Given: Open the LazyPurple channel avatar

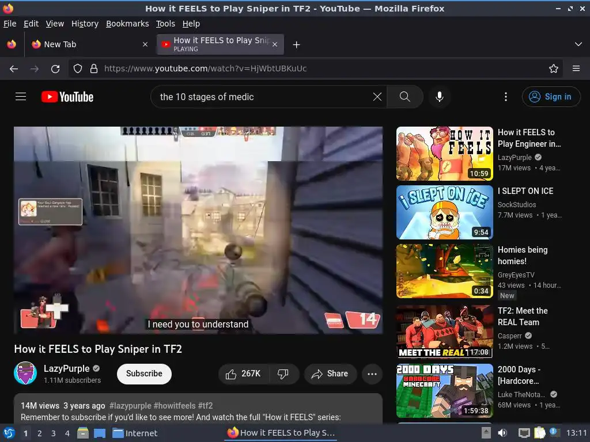Looking at the screenshot, I should click(25, 373).
